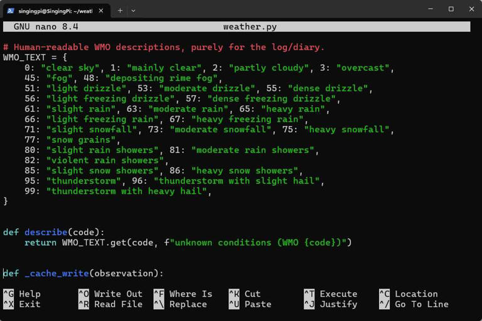This screenshot has height=321, width=482.
Task: Click the "partly cloudy" string
Action: 269,68
